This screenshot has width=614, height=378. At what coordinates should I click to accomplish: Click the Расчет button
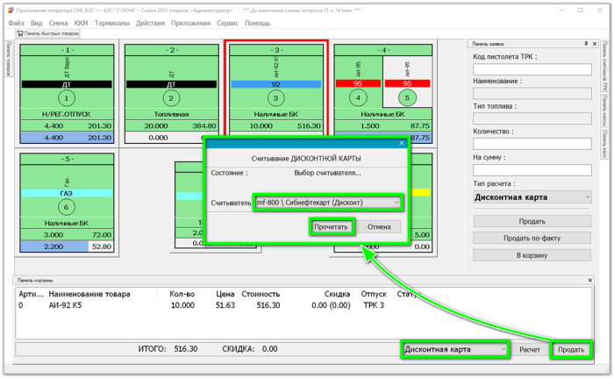click(x=530, y=350)
